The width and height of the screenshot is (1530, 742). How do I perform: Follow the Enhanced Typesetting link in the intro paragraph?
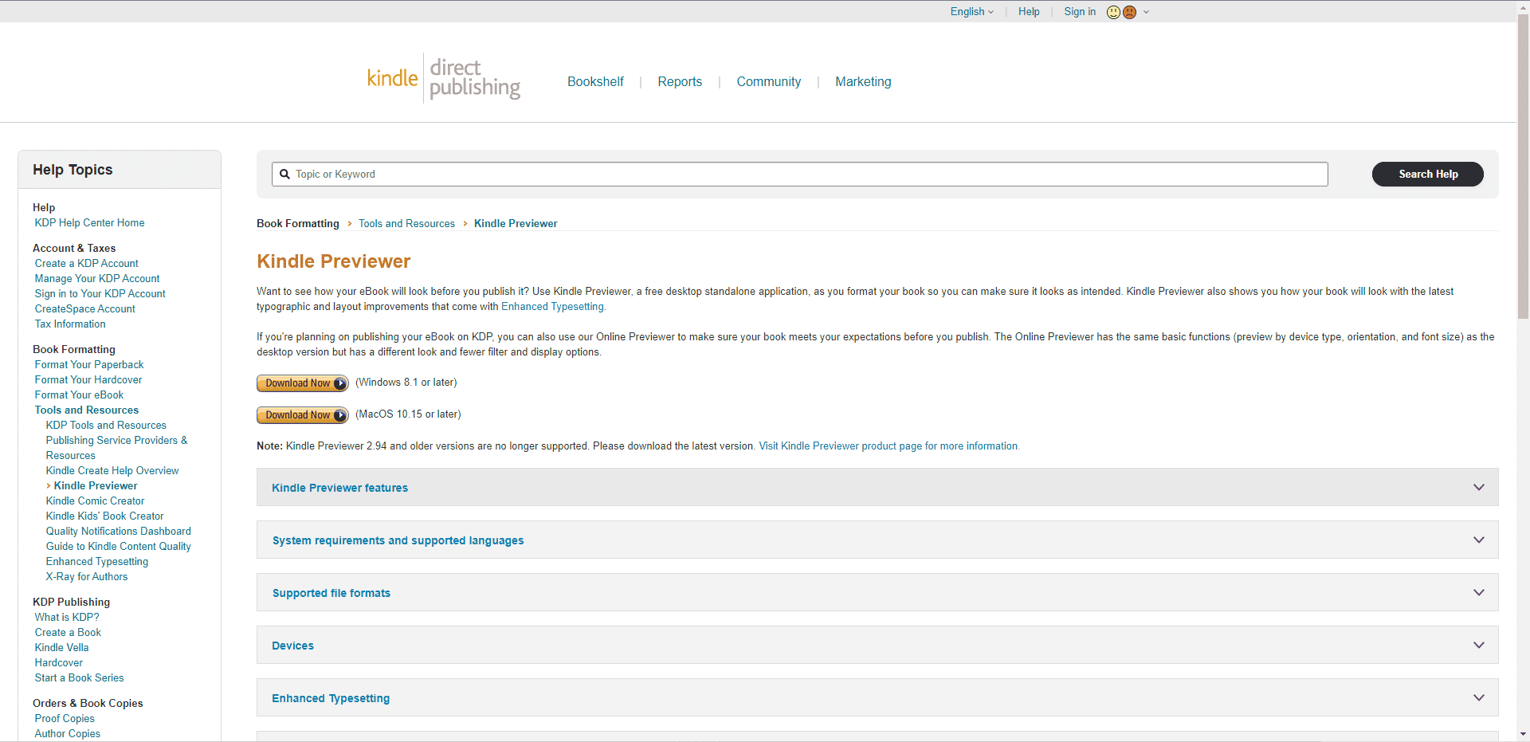click(x=552, y=306)
